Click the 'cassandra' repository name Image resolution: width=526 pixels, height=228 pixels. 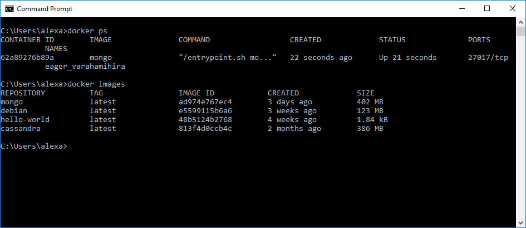click(21, 128)
